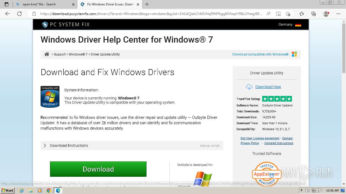Open the browser profile avatar
The image size is (346, 194).
point(326,14)
